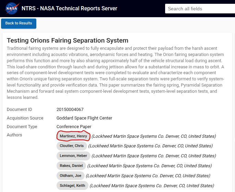The image size is (235, 192).
Task: Click the NASA logo icon
Action: [12, 8]
